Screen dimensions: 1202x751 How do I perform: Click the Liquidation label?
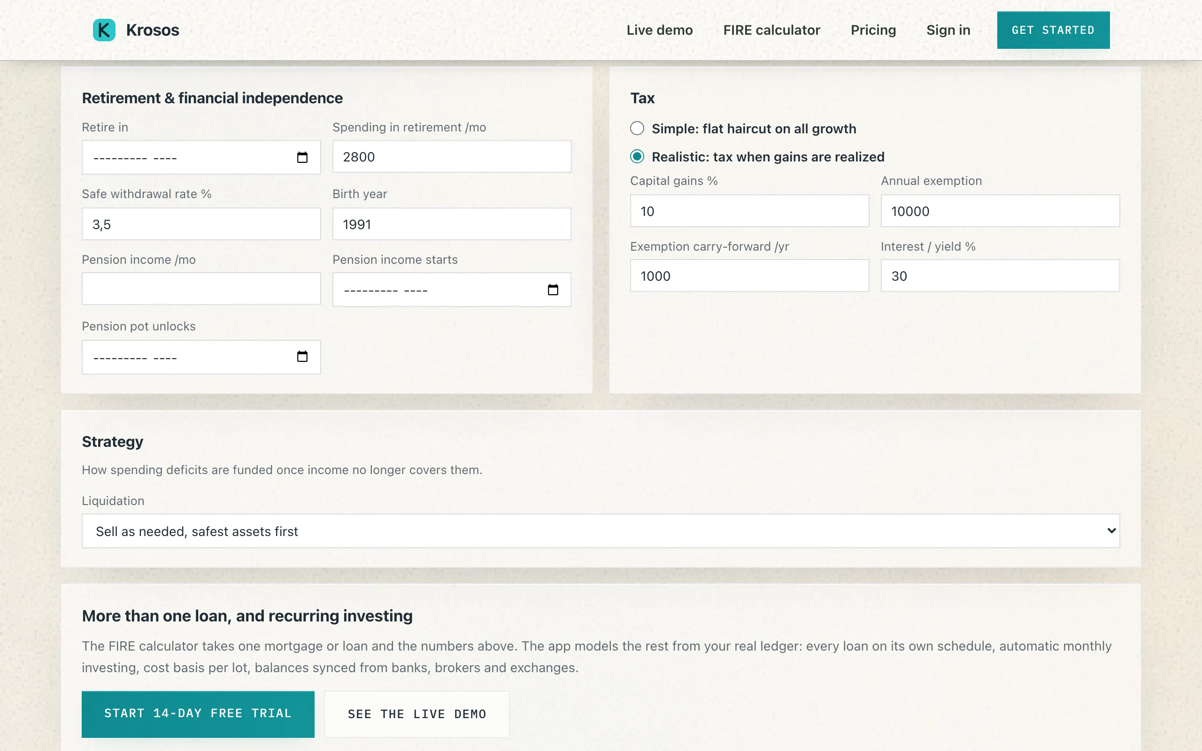coord(113,501)
